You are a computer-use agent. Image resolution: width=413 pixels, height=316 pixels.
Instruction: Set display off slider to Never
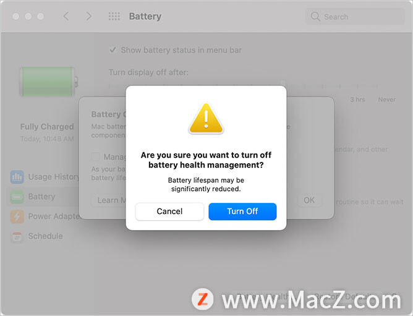[x=377, y=86]
